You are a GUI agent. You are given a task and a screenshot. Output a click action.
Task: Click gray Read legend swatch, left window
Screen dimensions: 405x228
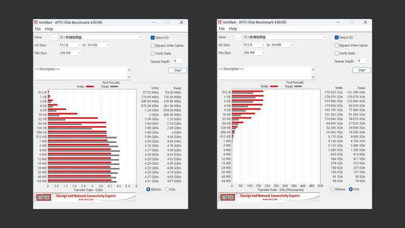tap(114, 87)
